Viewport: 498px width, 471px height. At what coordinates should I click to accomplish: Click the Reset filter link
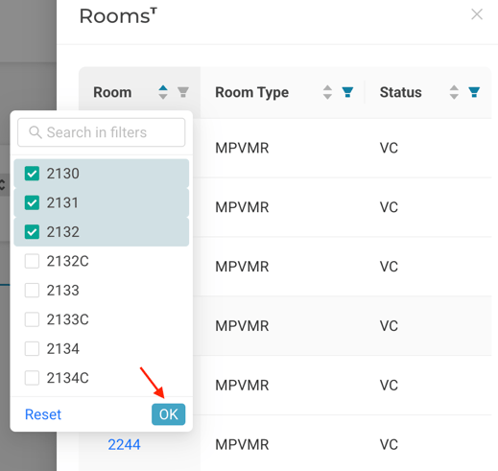43,414
